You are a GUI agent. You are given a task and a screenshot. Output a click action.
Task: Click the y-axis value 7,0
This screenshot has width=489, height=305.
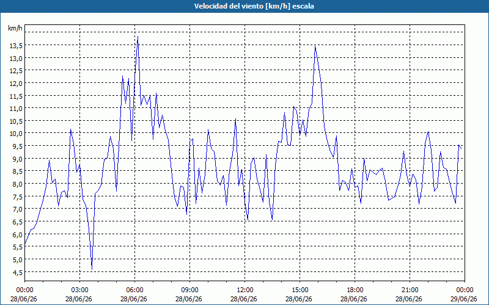[x=17, y=209]
